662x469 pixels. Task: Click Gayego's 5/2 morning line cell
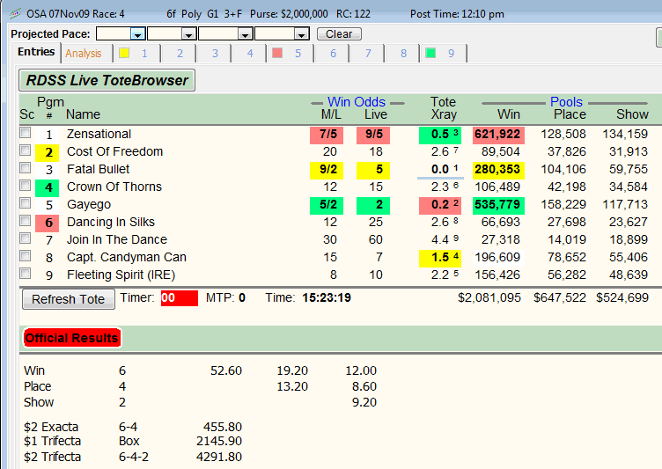pyautogui.click(x=327, y=205)
